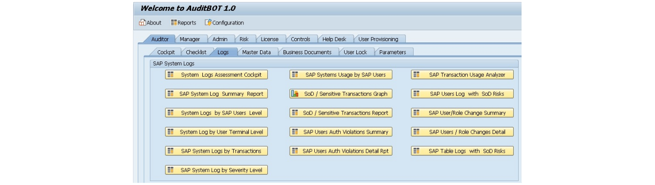Screen dimensions: 655x185
Task: Open the Business Documents sub-tab
Action: 307,52
